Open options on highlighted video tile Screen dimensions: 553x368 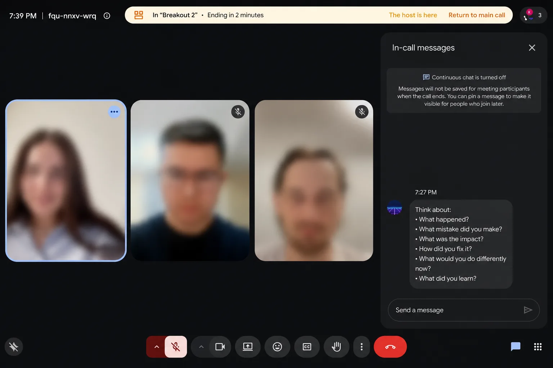point(114,112)
